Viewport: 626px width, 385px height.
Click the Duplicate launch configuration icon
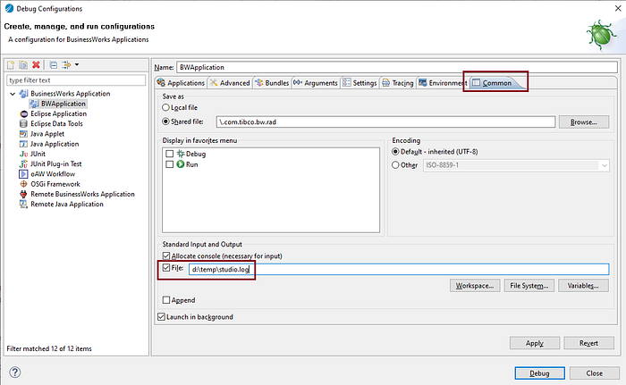pos(23,64)
